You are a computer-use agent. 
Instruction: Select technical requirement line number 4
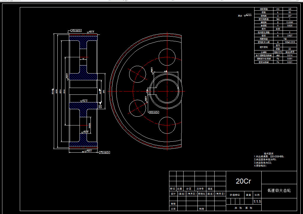tap(260, 166)
